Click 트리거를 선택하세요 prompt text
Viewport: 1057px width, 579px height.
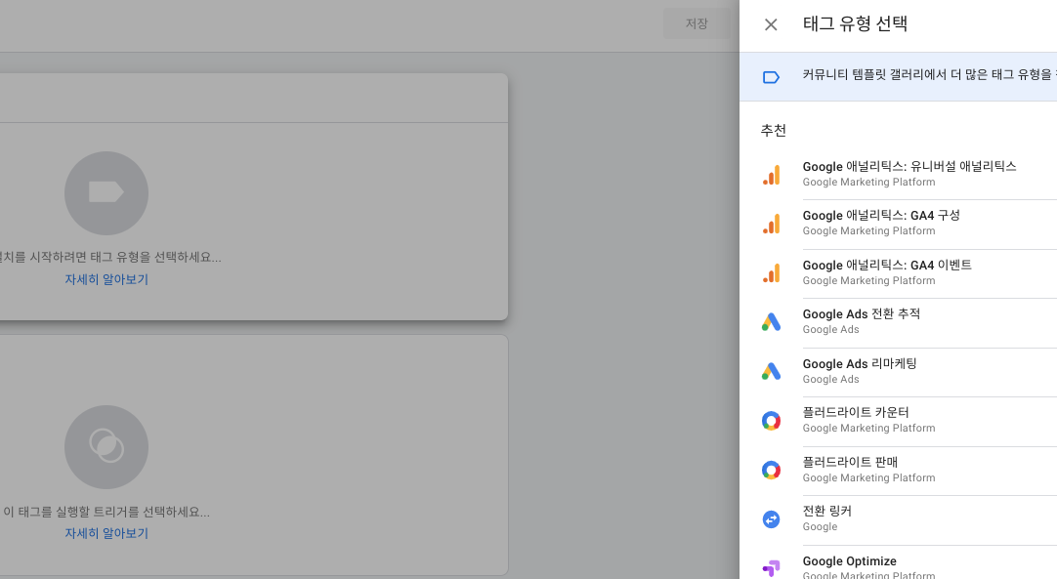tap(106, 512)
